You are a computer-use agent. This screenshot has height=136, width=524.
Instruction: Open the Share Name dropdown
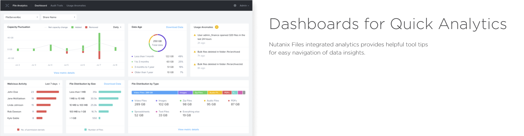point(59,17)
